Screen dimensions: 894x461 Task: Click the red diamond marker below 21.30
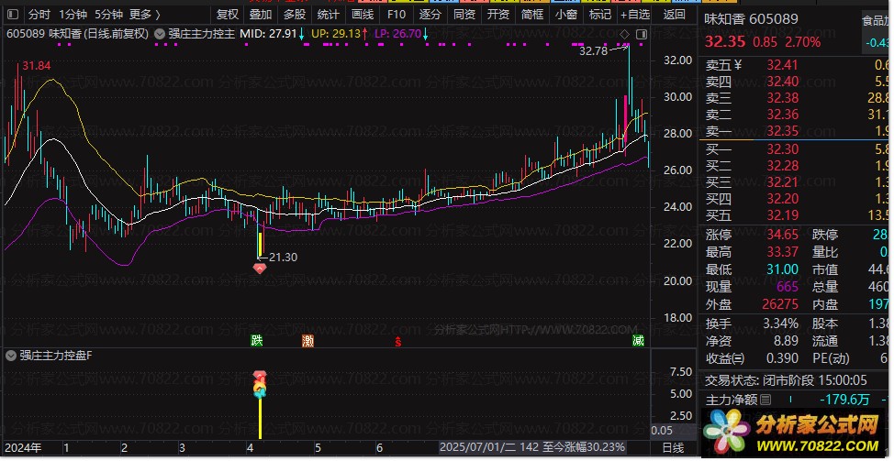tap(260, 269)
